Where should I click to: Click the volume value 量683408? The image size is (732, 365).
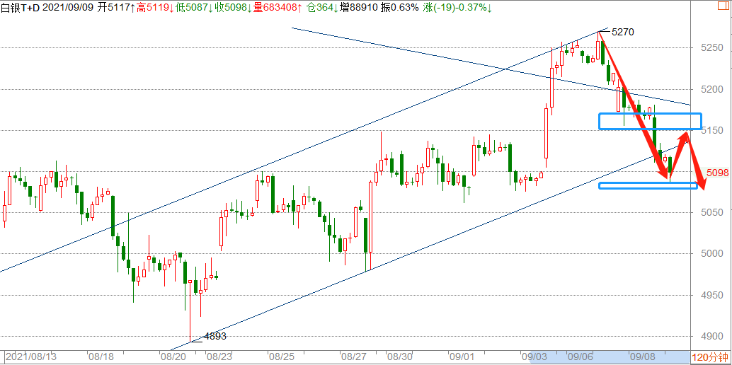click(x=276, y=8)
